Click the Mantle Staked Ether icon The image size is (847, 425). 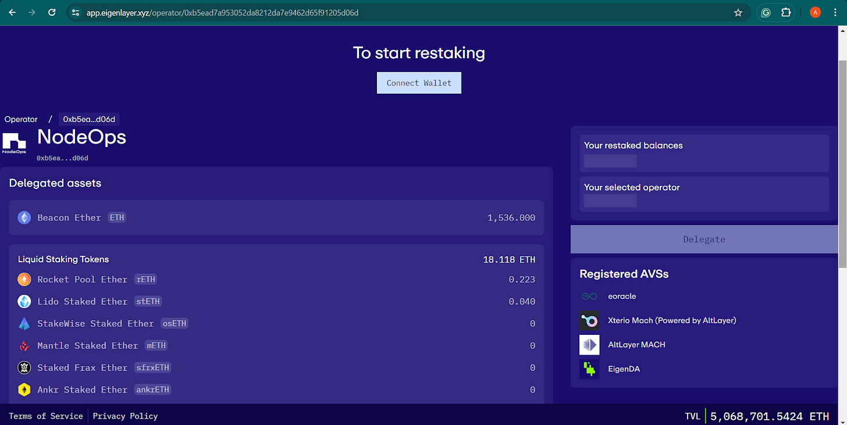click(24, 346)
